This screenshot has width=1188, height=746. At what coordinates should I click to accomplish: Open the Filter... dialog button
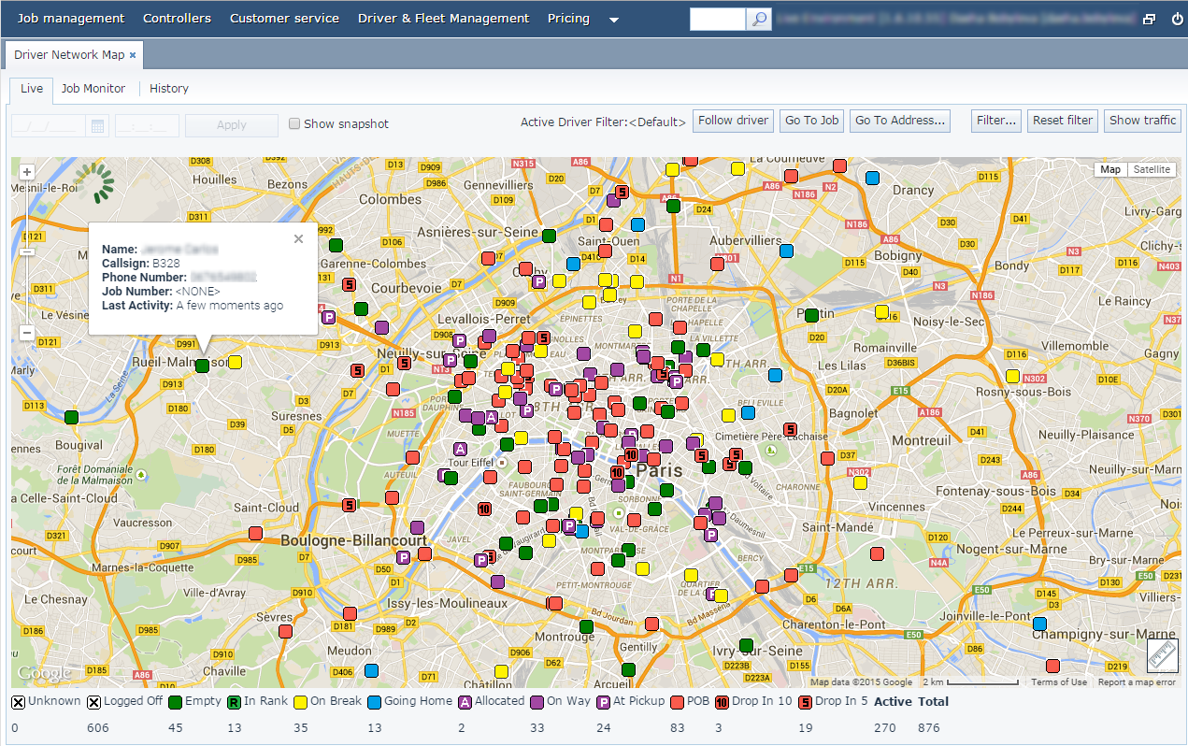(997, 121)
